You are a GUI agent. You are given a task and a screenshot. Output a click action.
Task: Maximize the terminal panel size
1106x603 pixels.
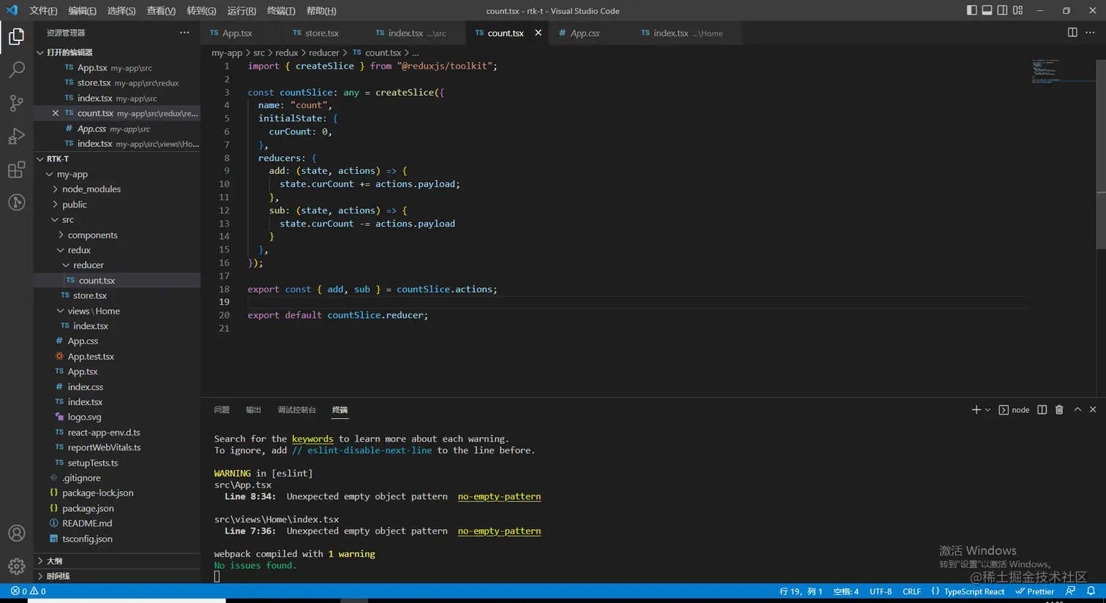pos(1077,410)
